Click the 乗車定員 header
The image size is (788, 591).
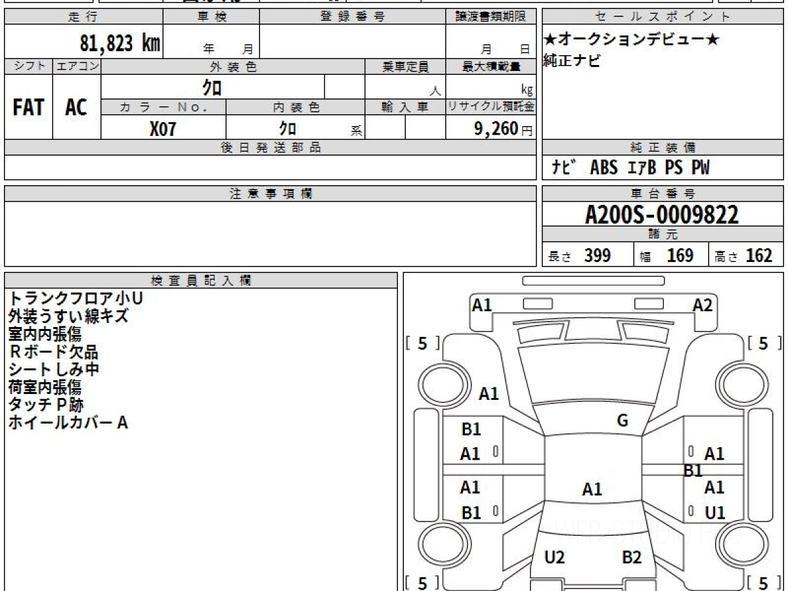click(x=405, y=66)
